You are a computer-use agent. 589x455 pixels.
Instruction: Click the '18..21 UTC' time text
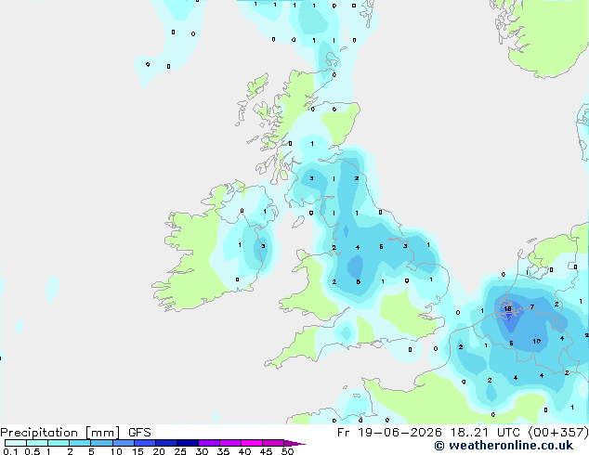click(x=486, y=433)
